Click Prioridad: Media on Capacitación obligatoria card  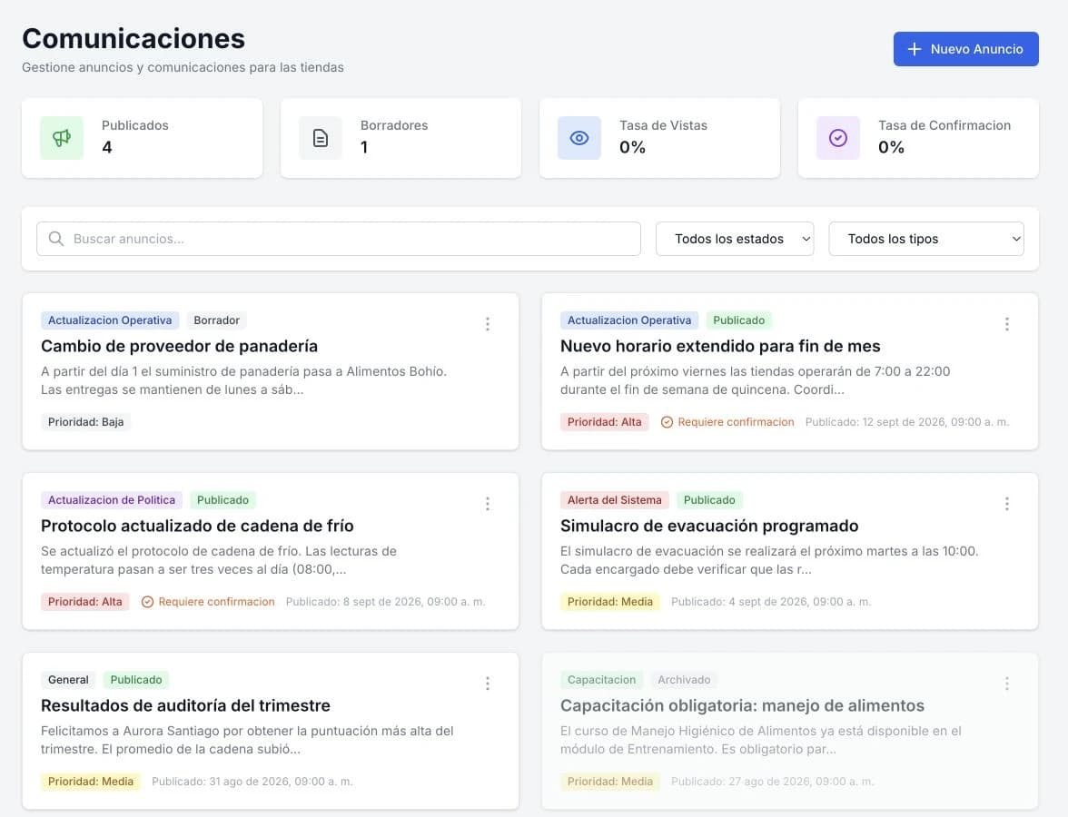tap(610, 782)
